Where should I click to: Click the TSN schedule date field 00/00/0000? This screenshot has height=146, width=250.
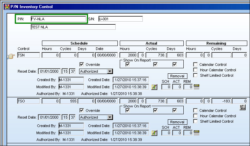[107, 55]
